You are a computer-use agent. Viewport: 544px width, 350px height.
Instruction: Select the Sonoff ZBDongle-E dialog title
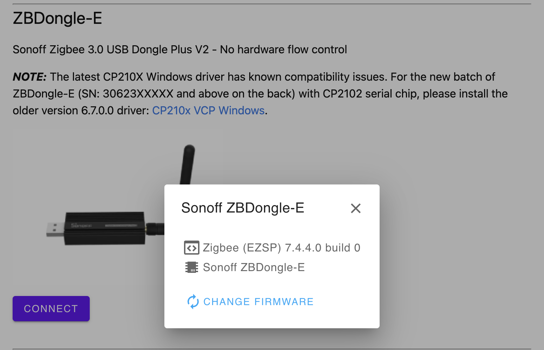coord(243,208)
